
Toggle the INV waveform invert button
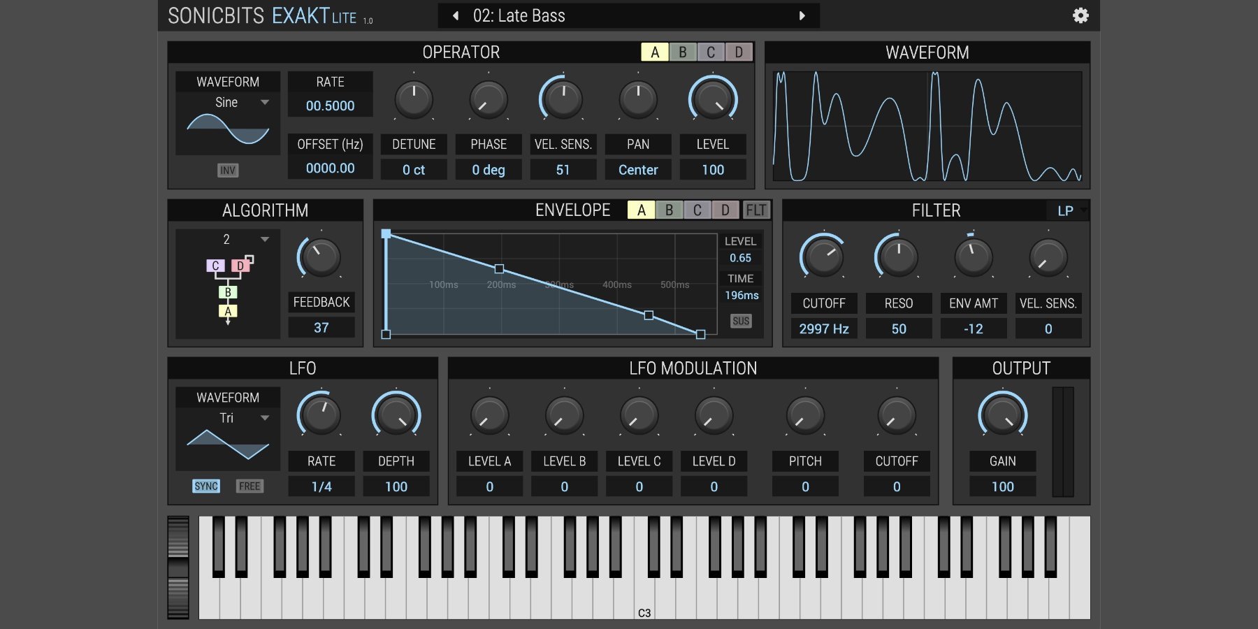[228, 171]
